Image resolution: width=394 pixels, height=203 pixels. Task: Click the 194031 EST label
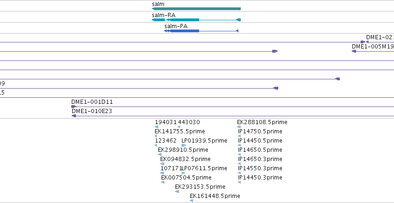(166, 122)
